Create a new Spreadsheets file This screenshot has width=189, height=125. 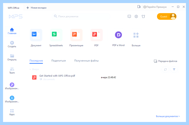click(x=56, y=38)
